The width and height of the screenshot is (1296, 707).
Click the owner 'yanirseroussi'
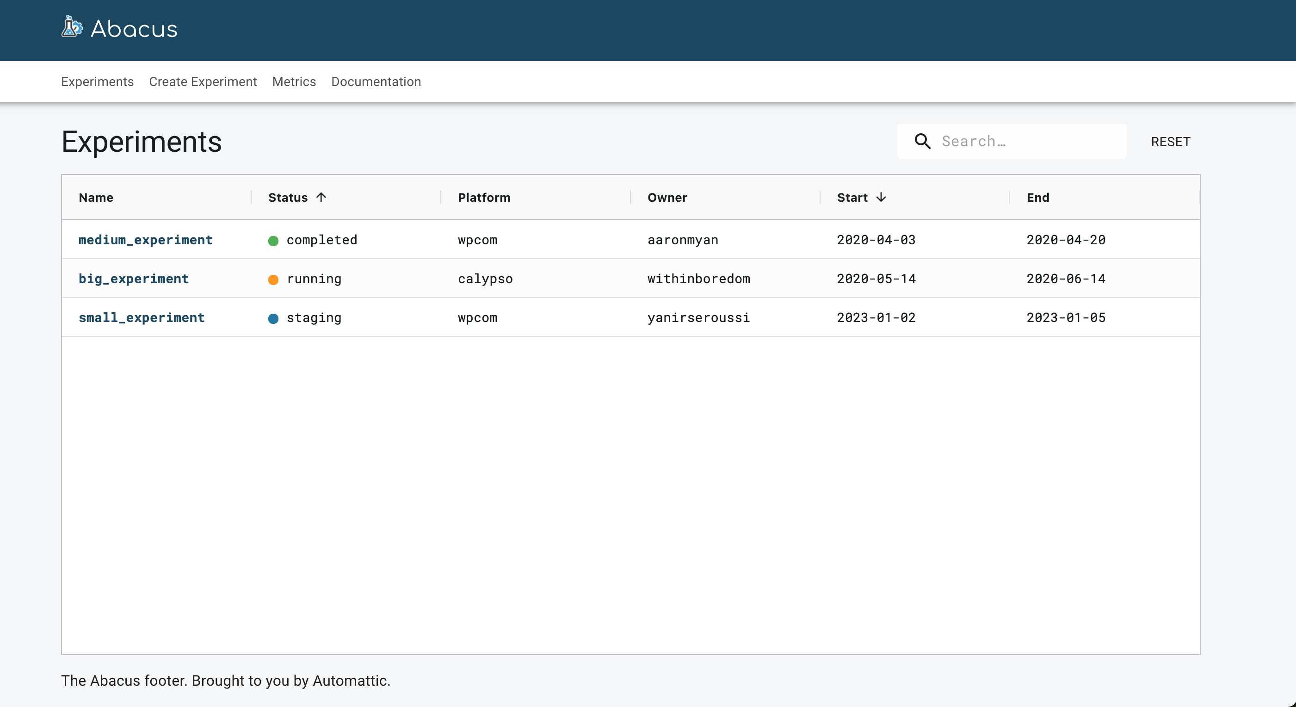coord(699,317)
